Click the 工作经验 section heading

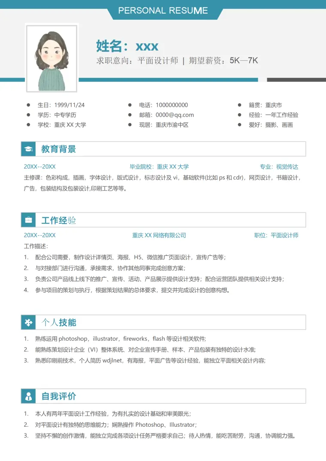[x=58, y=220]
